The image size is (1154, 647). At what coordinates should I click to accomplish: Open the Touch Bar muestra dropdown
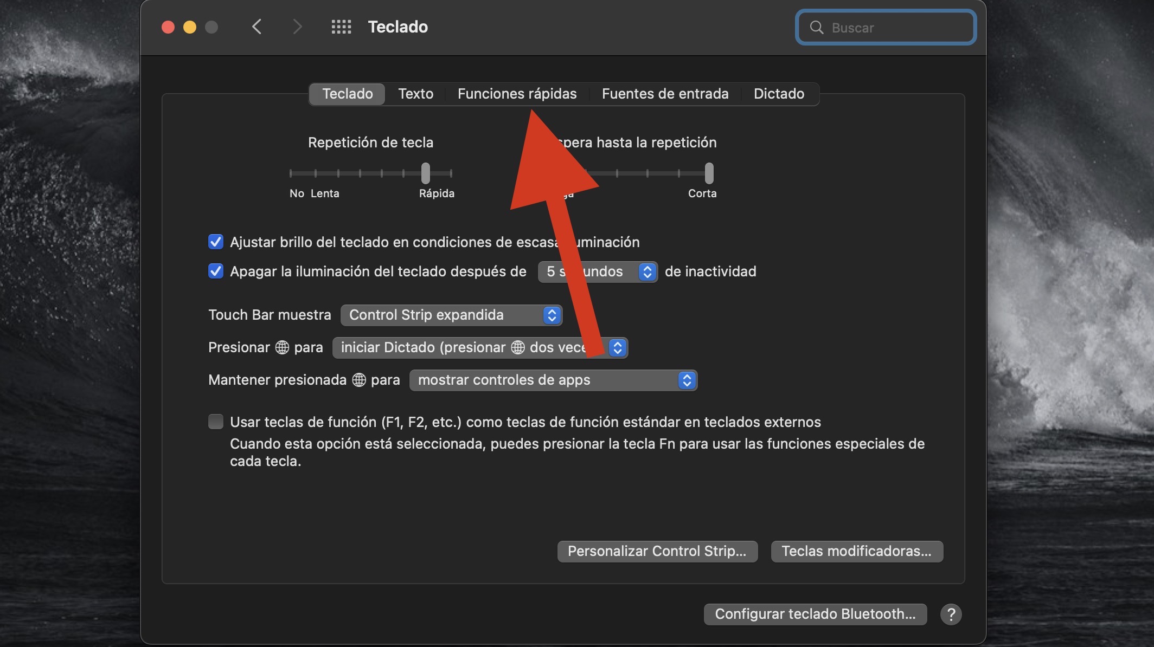click(451, 315)
